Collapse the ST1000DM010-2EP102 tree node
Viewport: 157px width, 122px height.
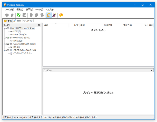pos(5,38)
